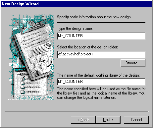Open the Browse... folder dialog
The width and height of the screenshot is (153, 128).
(133, 63)
